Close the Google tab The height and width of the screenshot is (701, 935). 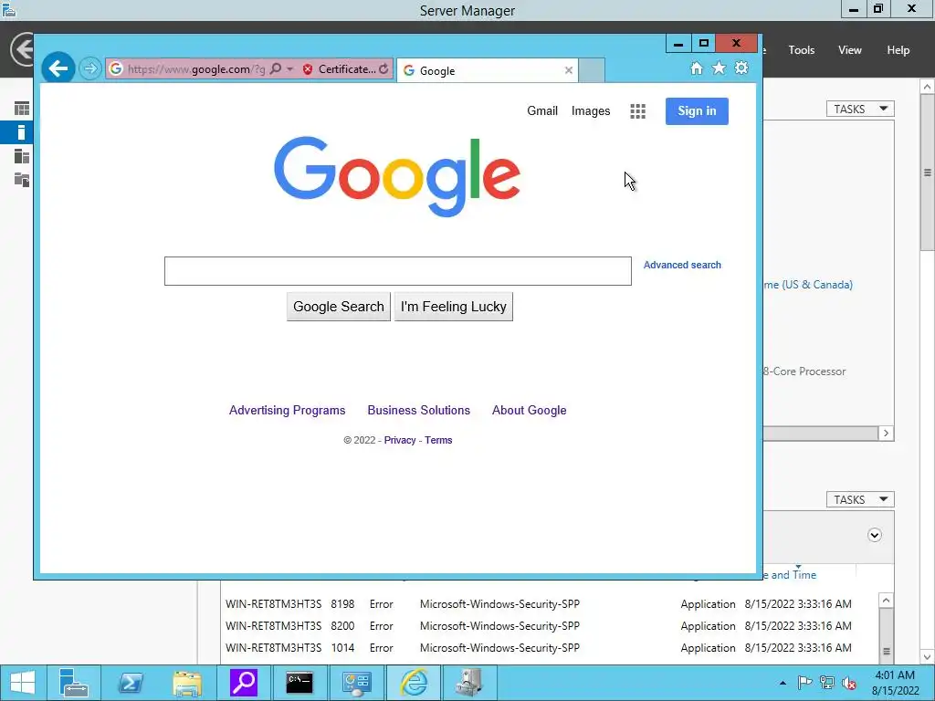coord(568,70)
